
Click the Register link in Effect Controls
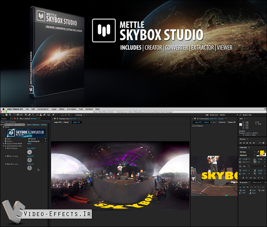[x=36, y=125]
